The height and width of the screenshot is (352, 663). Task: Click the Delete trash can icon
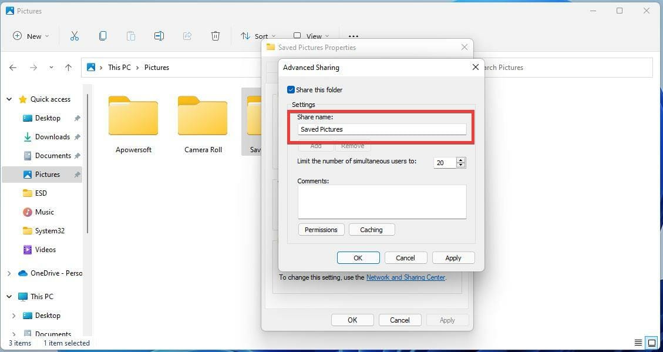[x=215, y=36]
